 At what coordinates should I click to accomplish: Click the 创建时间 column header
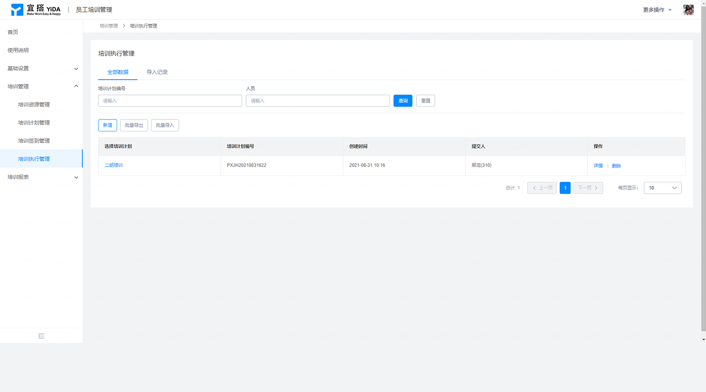[404, 147]
